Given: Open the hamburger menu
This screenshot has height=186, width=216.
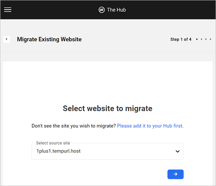Looking at the screenshot, I should 8,10.
